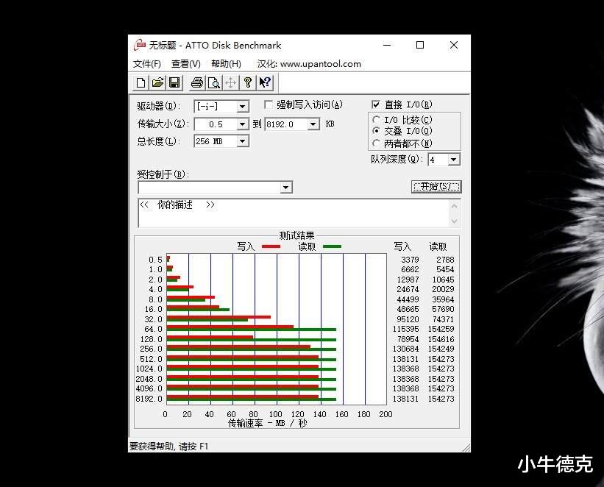Viewport: 604px width, 487px height.
Task: Open a file with the folder icon
Action: 157,82
